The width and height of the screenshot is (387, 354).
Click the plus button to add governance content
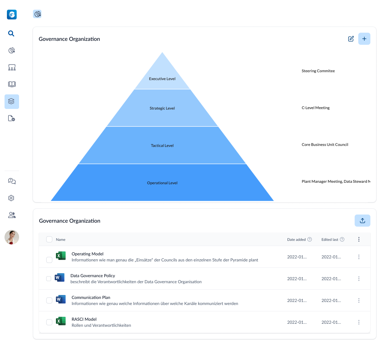pos(364,39)
